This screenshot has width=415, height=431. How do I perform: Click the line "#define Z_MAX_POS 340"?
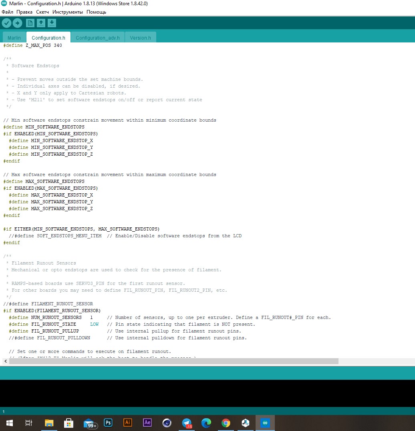[32, 45]
